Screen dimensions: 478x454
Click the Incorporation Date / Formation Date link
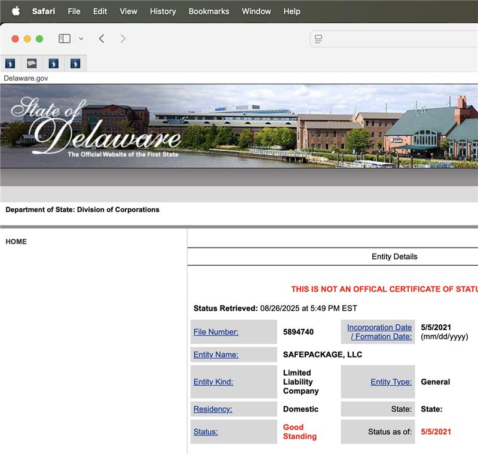click(x=379, y=332)
